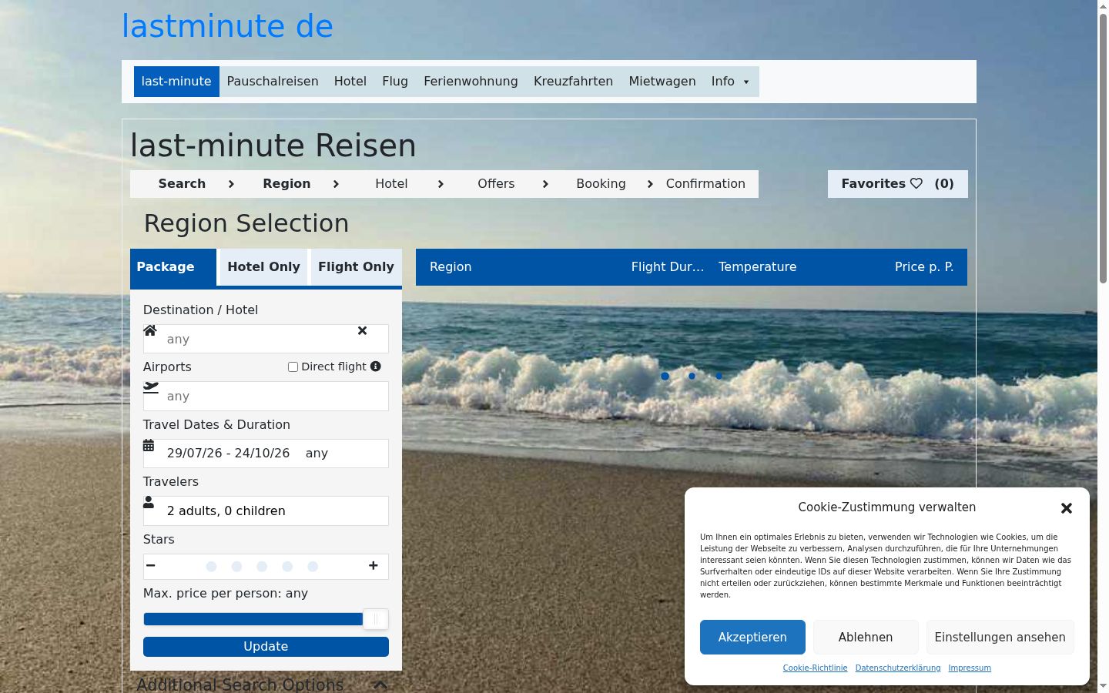Sort by Flight Duration column header
Viewport: 1109px width, 693px height.
click(668, 267)
